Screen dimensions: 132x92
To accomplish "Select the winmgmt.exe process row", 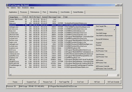I will pyautogui.click(x=51, y=44).
